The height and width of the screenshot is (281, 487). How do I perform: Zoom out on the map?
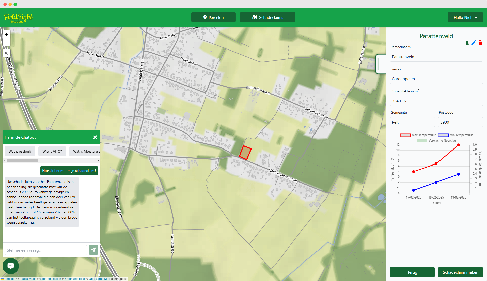6,42
